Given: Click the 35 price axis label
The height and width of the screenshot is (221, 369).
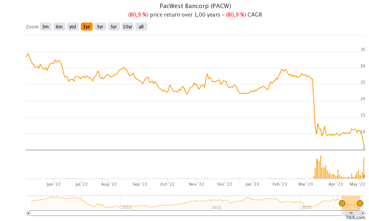Looking at the screenshot, I should [x=363, y=49].
